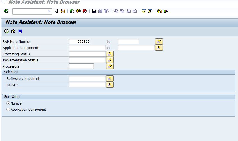Click the First Page icon
Screen dimensions: 238x141
[x=116, y=11]
